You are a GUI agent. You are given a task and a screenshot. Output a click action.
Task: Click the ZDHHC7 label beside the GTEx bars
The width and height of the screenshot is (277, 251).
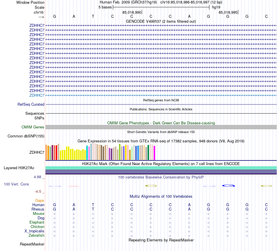click(37, 152)
